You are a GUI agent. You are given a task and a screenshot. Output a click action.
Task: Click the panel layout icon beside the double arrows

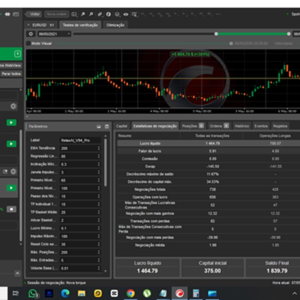click(x=15, y=14)
